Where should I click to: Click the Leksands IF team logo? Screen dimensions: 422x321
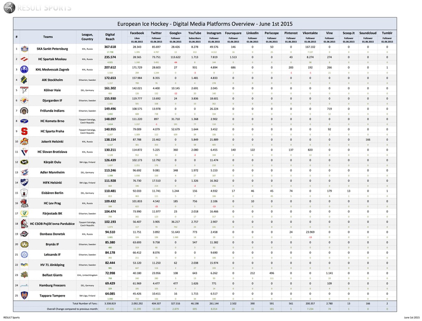click(24, 255)
